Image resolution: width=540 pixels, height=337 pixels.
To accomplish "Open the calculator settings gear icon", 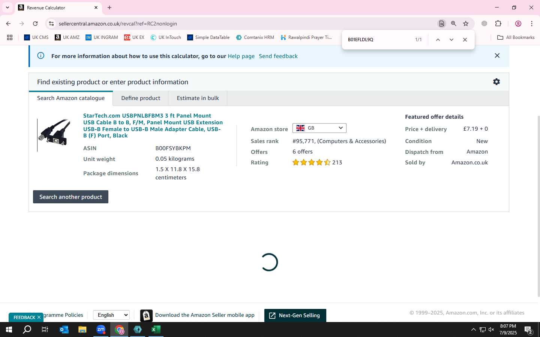I will coord(496,82).
